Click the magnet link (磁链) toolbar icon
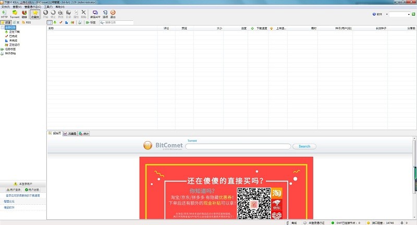Screen dimensions: 417x225 click(24, 14)
